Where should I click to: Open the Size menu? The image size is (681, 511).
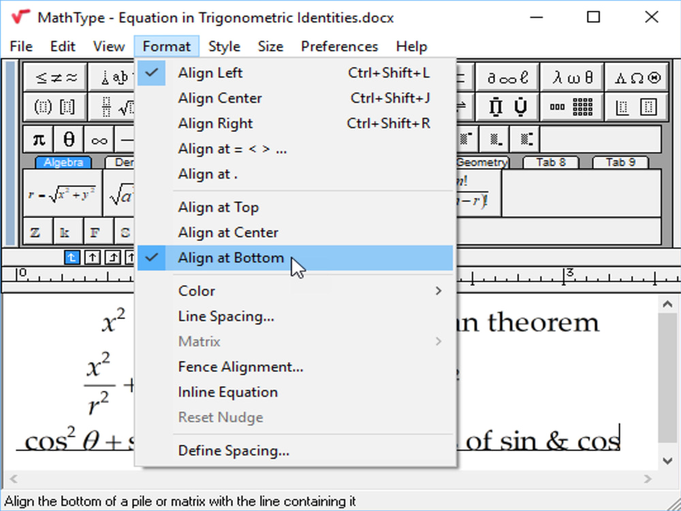click(x=270, y=46)
